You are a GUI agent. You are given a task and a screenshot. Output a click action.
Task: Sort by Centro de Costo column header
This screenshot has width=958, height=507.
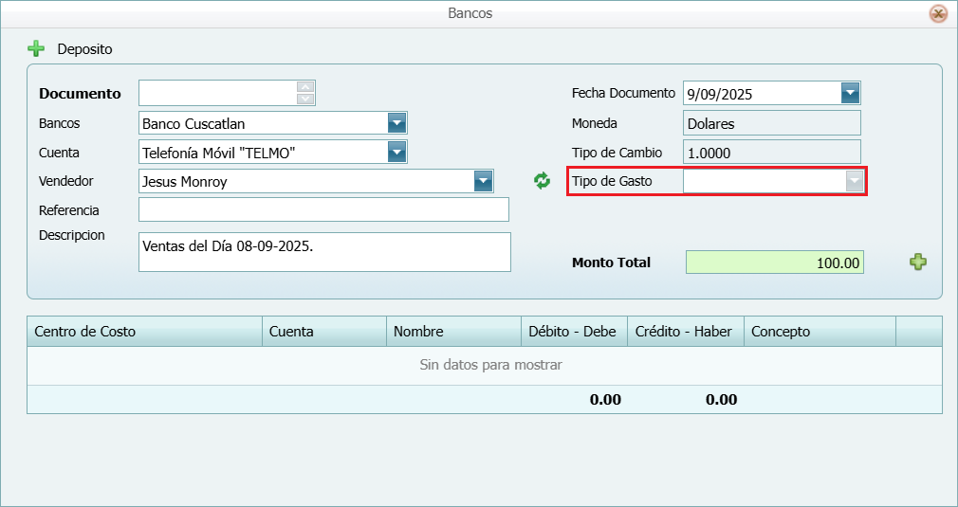click(144, 332)
